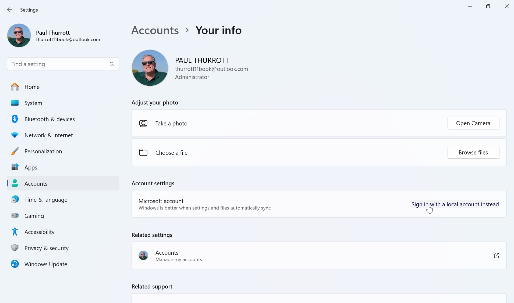Open Manage my accounts external link

point(496,255)
